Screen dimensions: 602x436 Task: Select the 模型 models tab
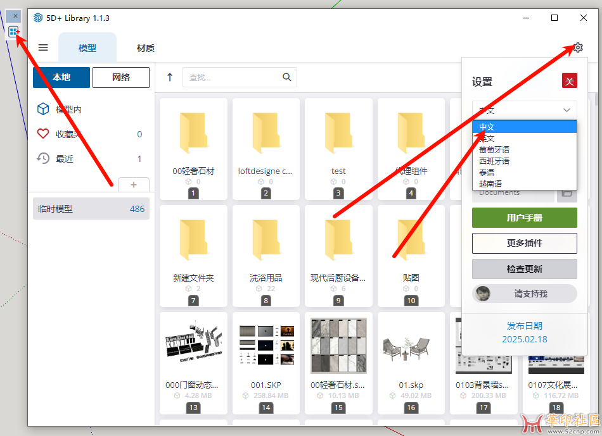tap(87, 48)
